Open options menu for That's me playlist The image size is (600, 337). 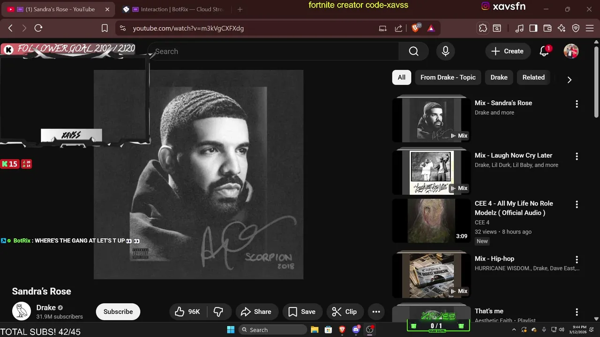click(x=577, y=312)
